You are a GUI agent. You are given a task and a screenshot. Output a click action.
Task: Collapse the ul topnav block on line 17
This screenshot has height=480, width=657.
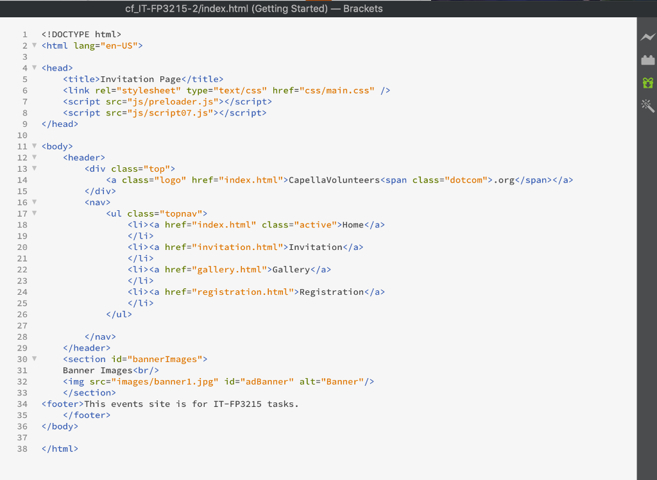click(x=35, y=213)
